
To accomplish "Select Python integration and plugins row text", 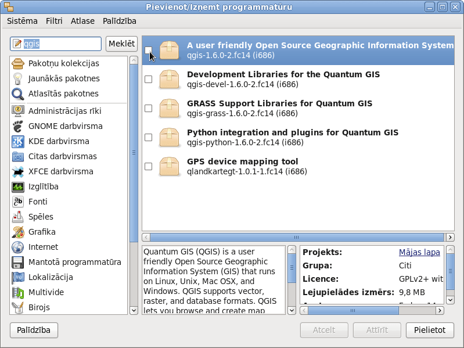I will tap(292, 132).
